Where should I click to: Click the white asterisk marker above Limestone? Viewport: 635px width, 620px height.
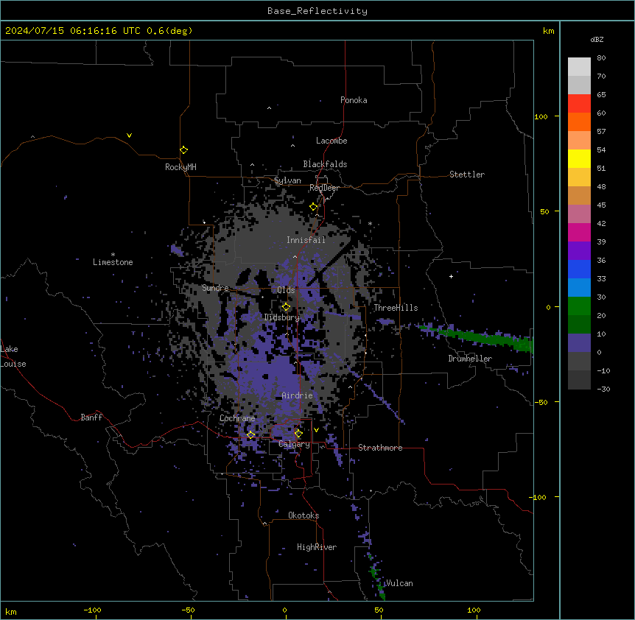[113, 255]
